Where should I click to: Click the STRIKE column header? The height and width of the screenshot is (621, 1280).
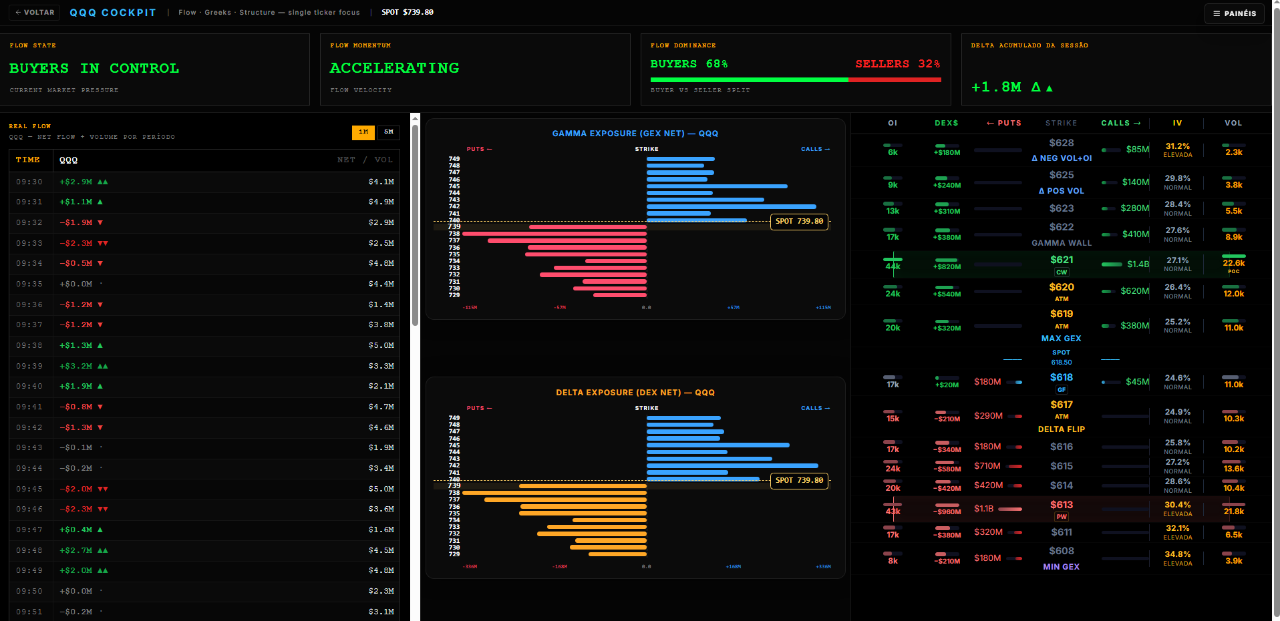1062,123
